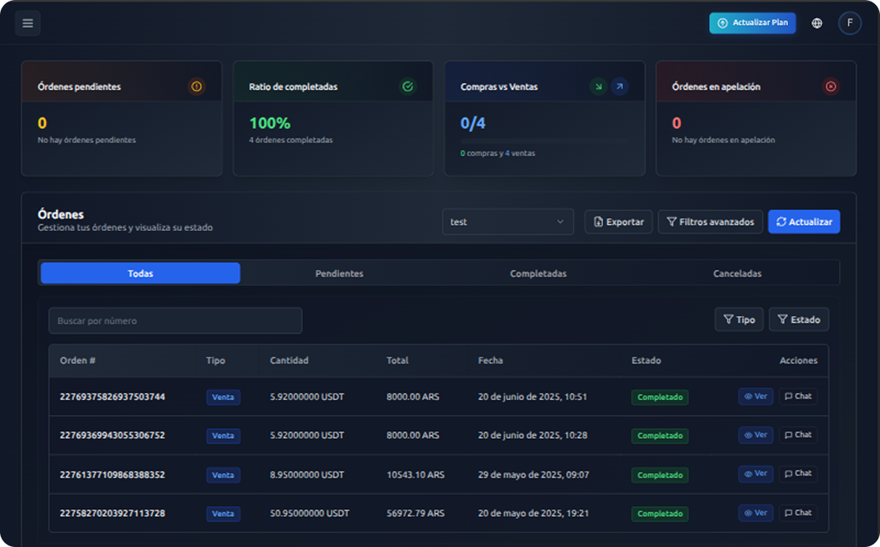Open the Estado filter dropdown
The width and height of the screenshot is (880, 547).
(x=798, y=320)
